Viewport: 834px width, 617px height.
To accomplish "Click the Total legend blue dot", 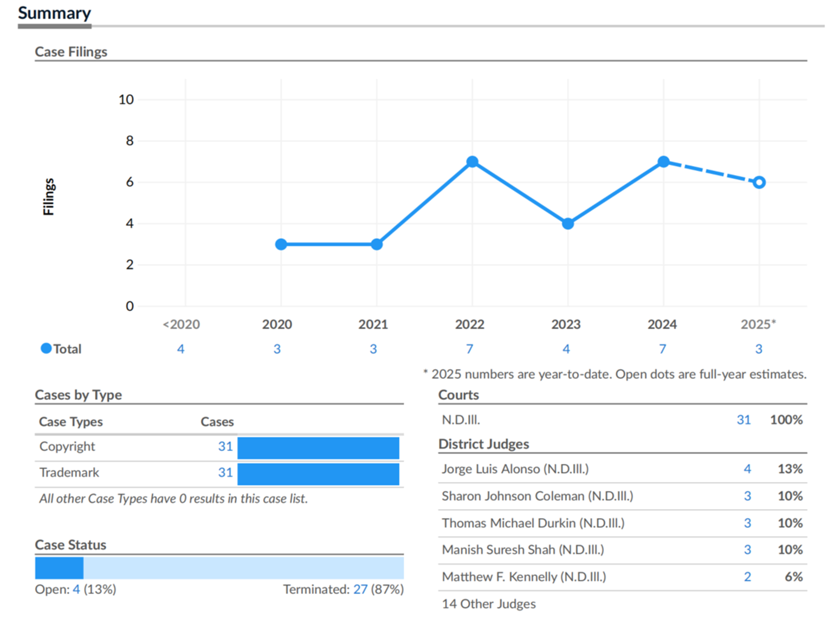I will tap(46, 348).
